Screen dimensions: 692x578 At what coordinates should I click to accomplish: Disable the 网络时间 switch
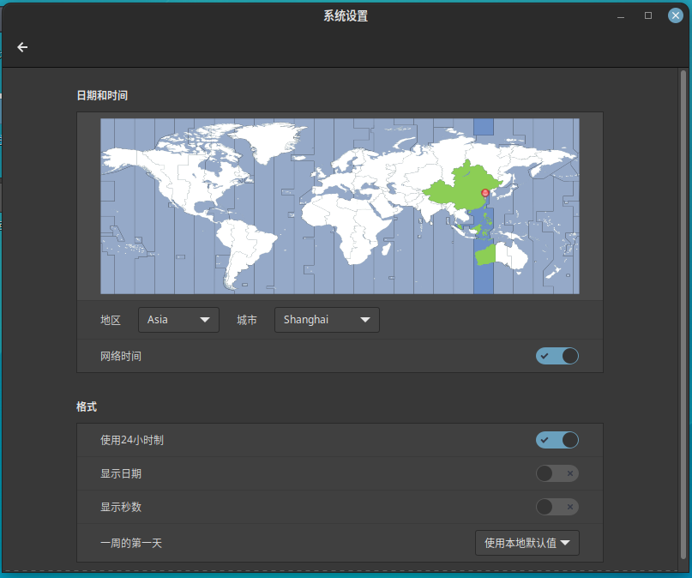coord(557,356)
